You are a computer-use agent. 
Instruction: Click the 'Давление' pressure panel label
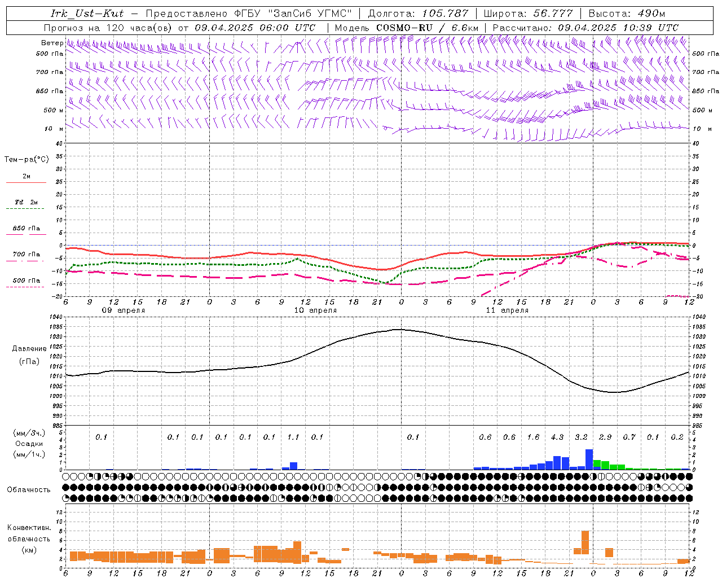[29, 349]
